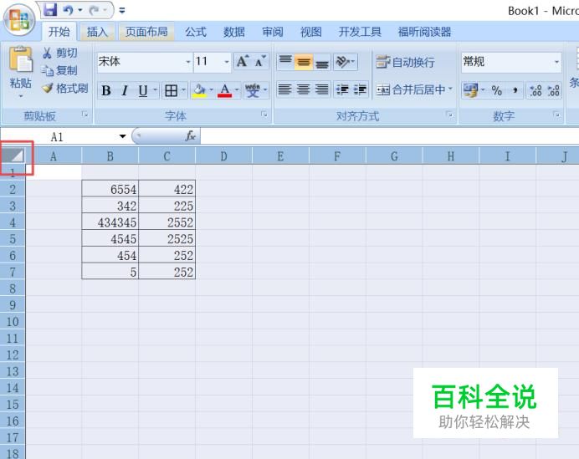This screenshot has height=459, width=579.
Task: Apply the accounting number format icon
Action: click(x=470, y=90)
